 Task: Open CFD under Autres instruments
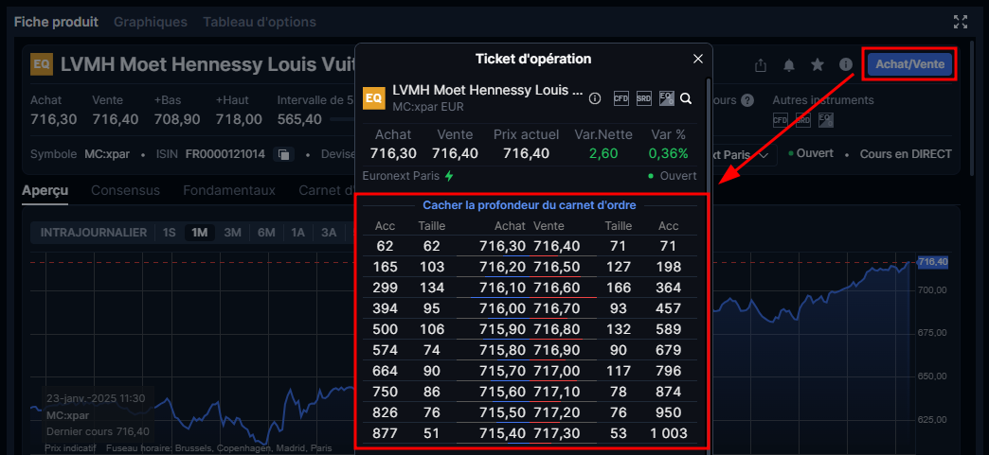point(781,119)
